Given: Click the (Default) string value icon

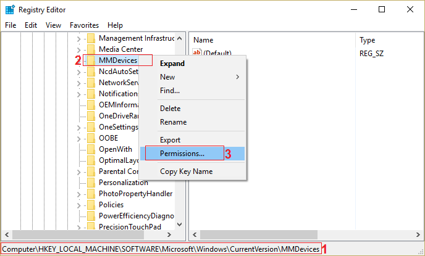Looking at the screenshot, I should [197, 54].
